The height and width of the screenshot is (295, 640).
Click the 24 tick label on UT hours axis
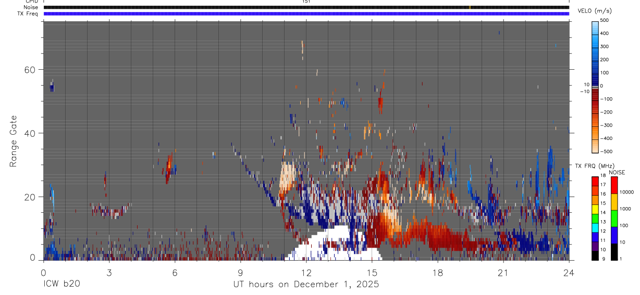(569, 273)
